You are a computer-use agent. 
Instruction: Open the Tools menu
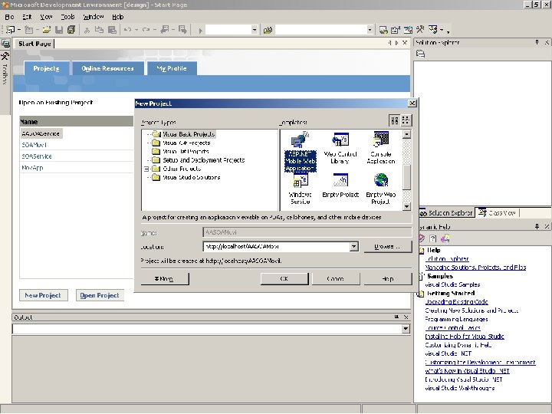tap(67, 17)
